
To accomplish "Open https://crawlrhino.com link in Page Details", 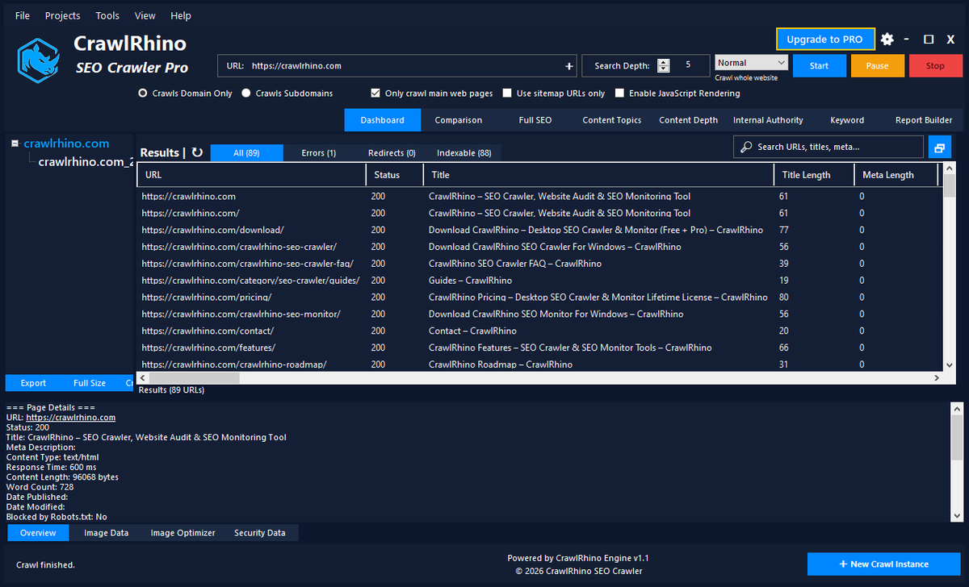I will tap(71, 418).
